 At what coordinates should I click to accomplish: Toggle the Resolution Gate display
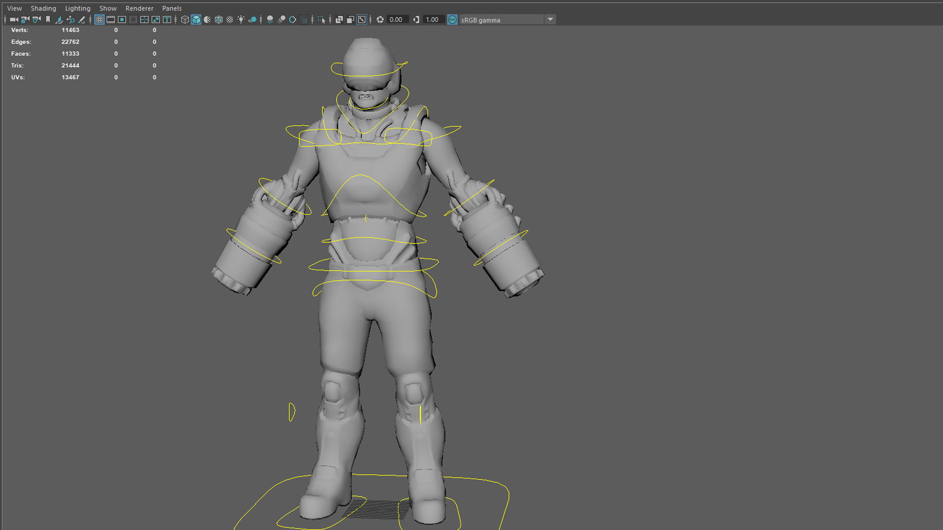click(x=122, y=20)
